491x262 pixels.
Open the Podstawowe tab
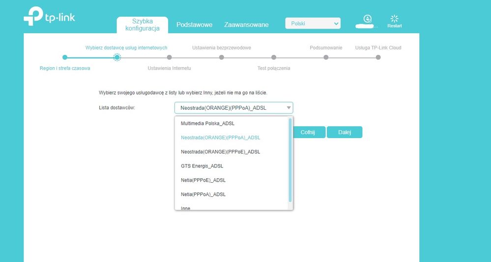click(x=195, y=24)
